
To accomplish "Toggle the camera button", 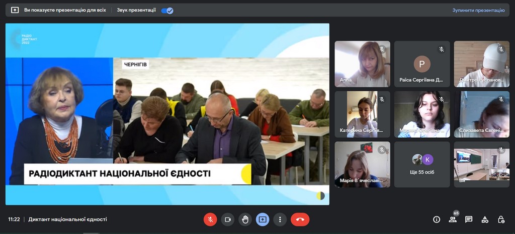I will [x=227, y=219].
